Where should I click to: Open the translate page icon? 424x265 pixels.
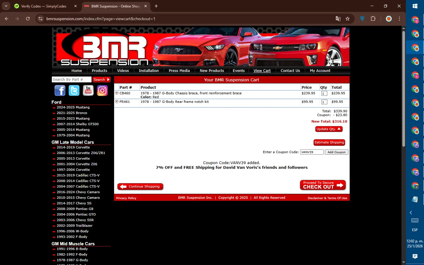[x=338, y=19]
